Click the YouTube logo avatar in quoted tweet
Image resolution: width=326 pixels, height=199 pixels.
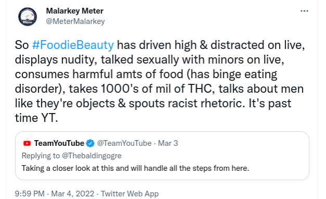(27, 143)
